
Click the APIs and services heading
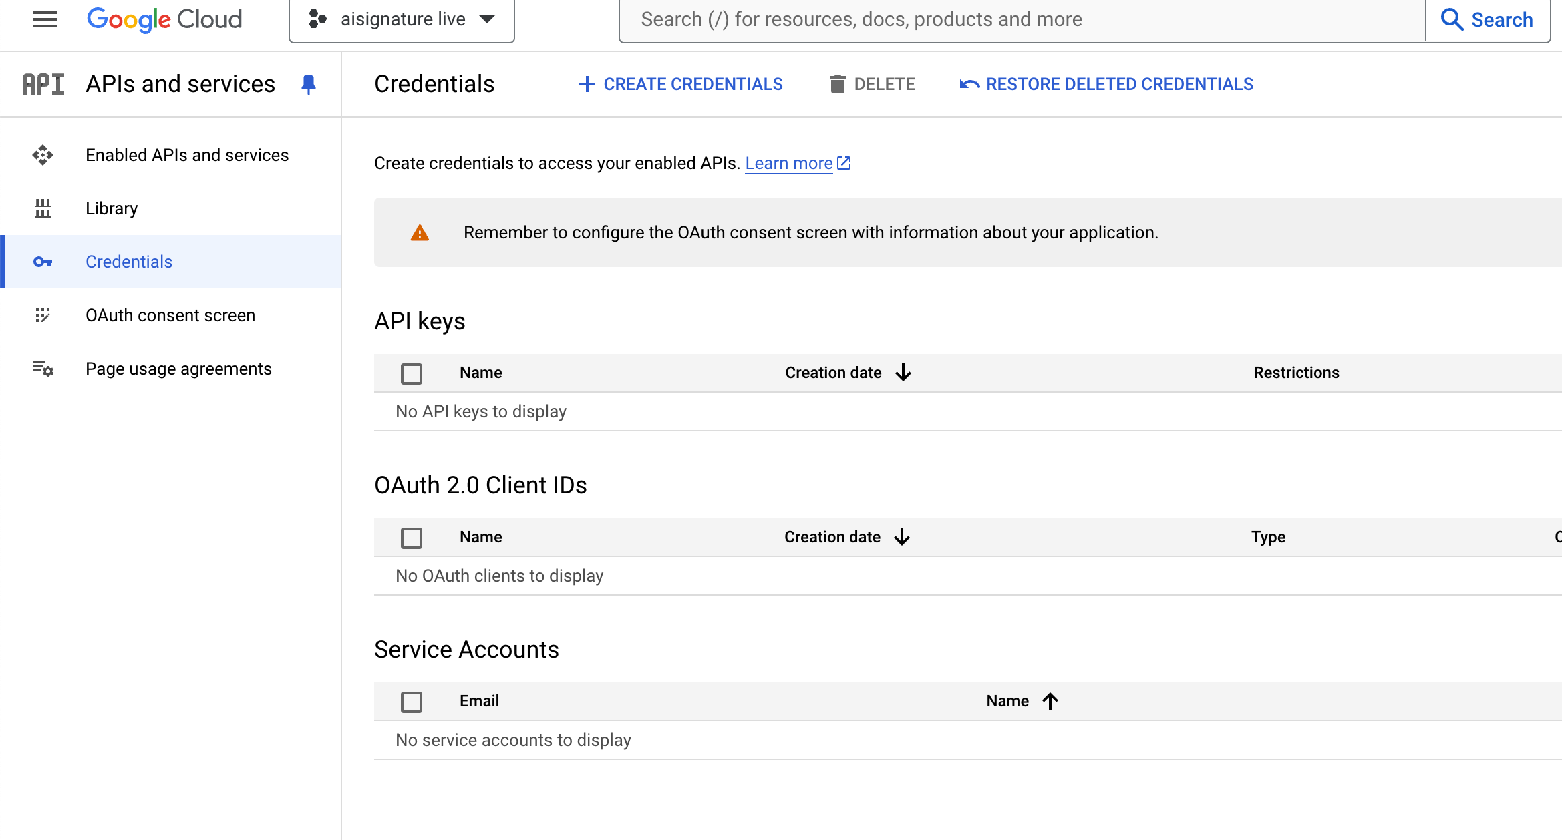point(180,84)
